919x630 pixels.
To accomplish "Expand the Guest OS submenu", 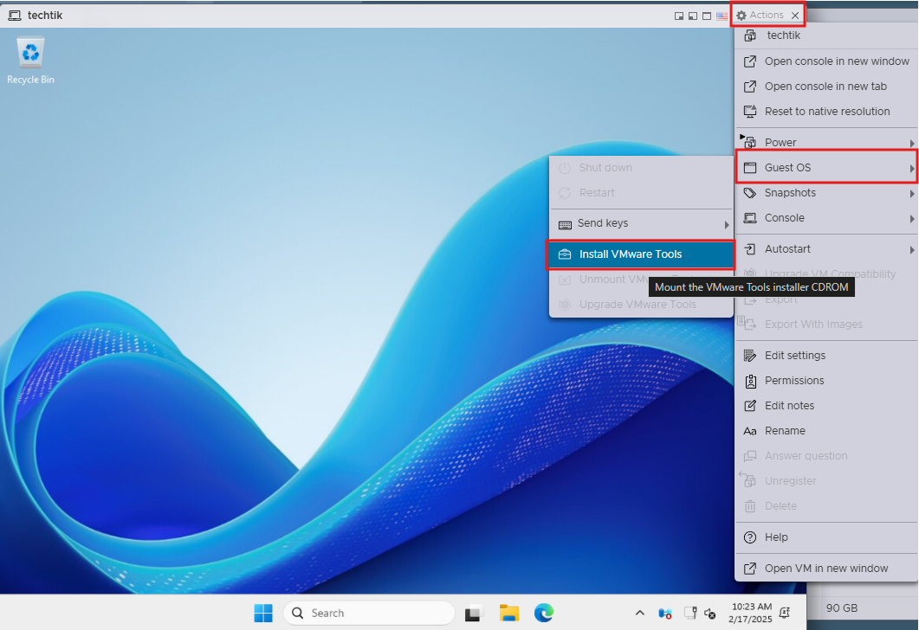I will point(825,168).
